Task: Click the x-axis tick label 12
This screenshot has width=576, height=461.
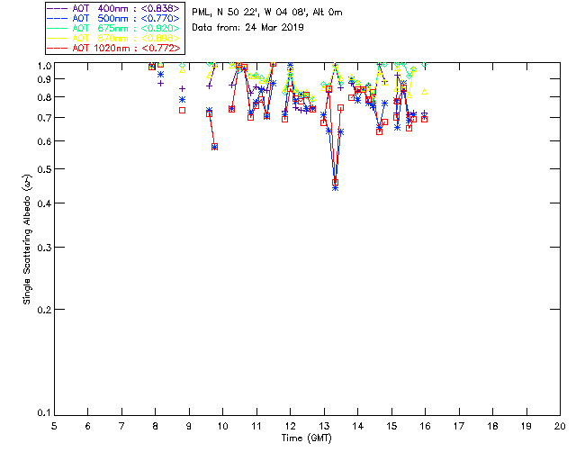Action: pyautogui.click(x=290, y=425)
